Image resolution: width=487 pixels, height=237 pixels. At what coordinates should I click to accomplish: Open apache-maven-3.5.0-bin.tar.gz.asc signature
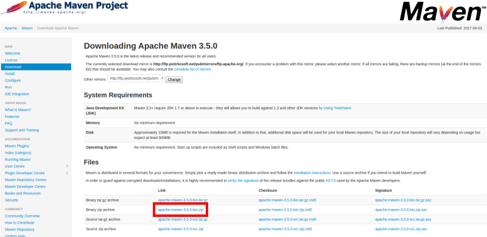(x=403, y=200)
